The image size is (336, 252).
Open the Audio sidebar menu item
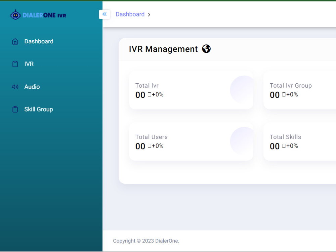pyautogui.click(x=32, y=87)
